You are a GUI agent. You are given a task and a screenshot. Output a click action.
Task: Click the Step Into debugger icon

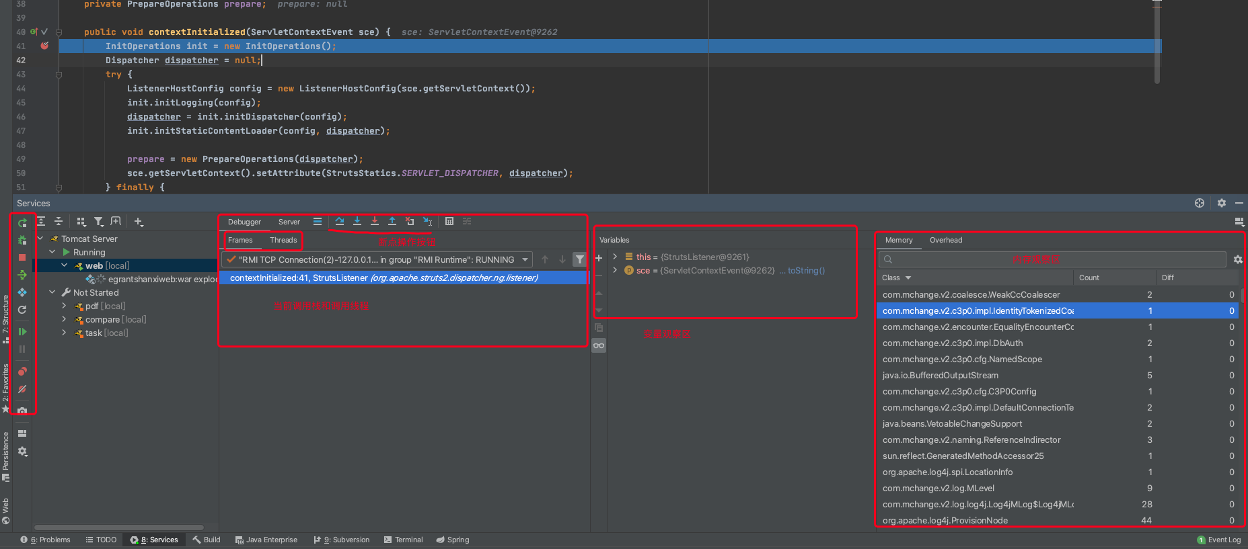[x=357, y=221]
